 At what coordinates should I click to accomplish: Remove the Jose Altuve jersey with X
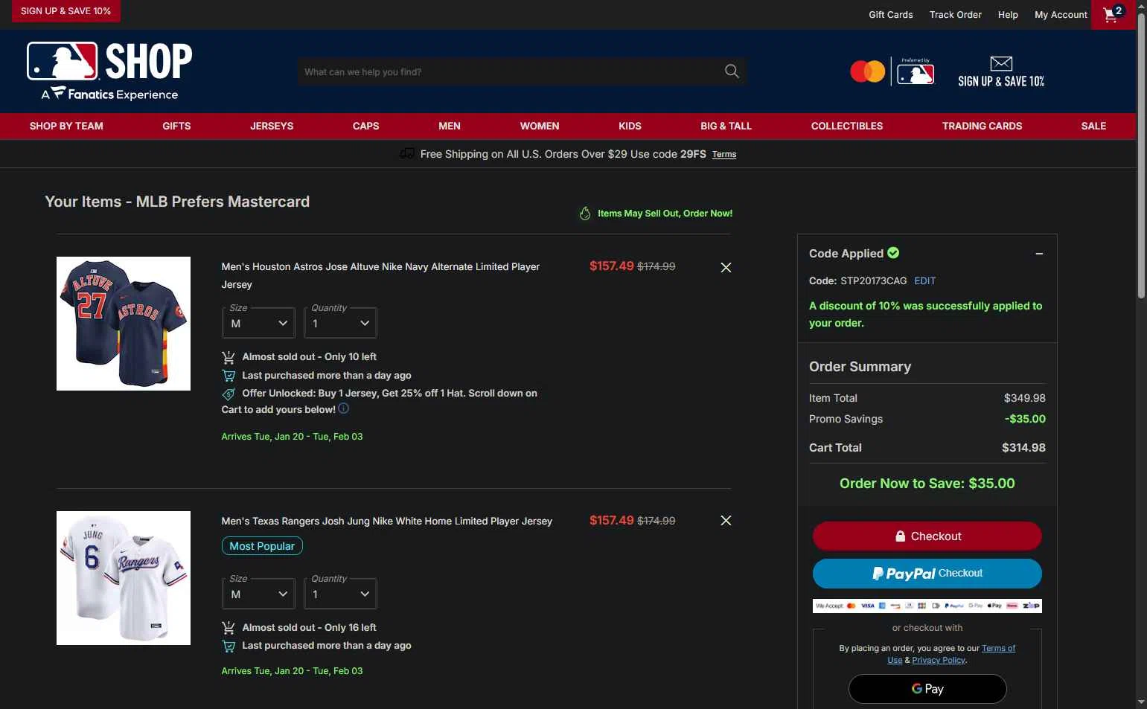coord(726,267)
